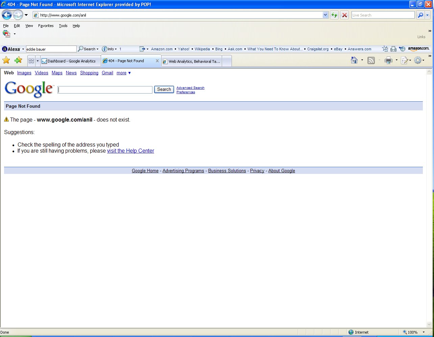Click the visit the Help Center link
434x337 pixels.
coord(130,151)
